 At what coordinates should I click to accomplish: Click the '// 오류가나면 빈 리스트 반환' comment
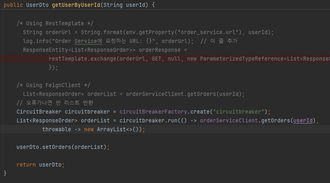point(55,103)
